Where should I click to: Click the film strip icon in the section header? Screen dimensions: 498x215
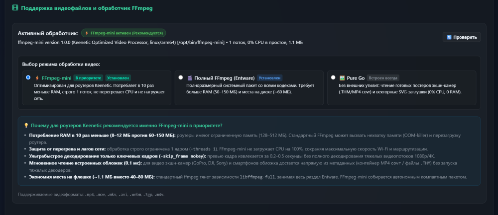14,8
